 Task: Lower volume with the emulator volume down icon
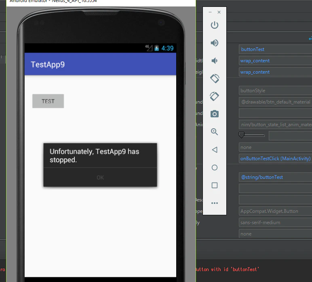[214, 61]
